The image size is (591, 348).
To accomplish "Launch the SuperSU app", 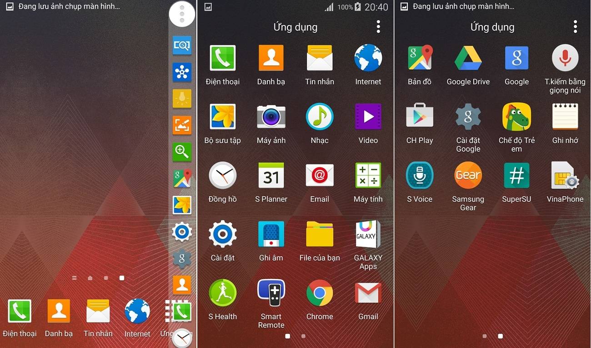I will pos(516,176).
